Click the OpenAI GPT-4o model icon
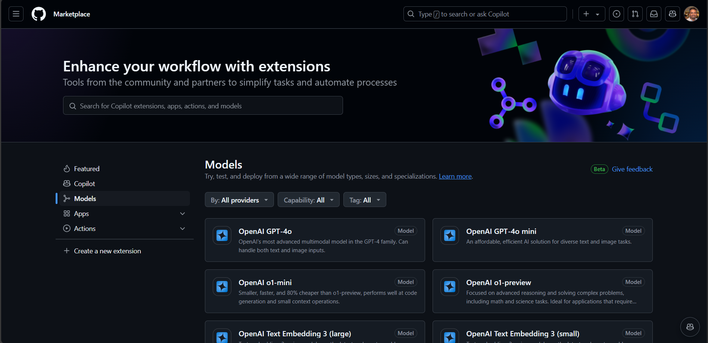Screen dimensions: 708x343 (222, 235)
